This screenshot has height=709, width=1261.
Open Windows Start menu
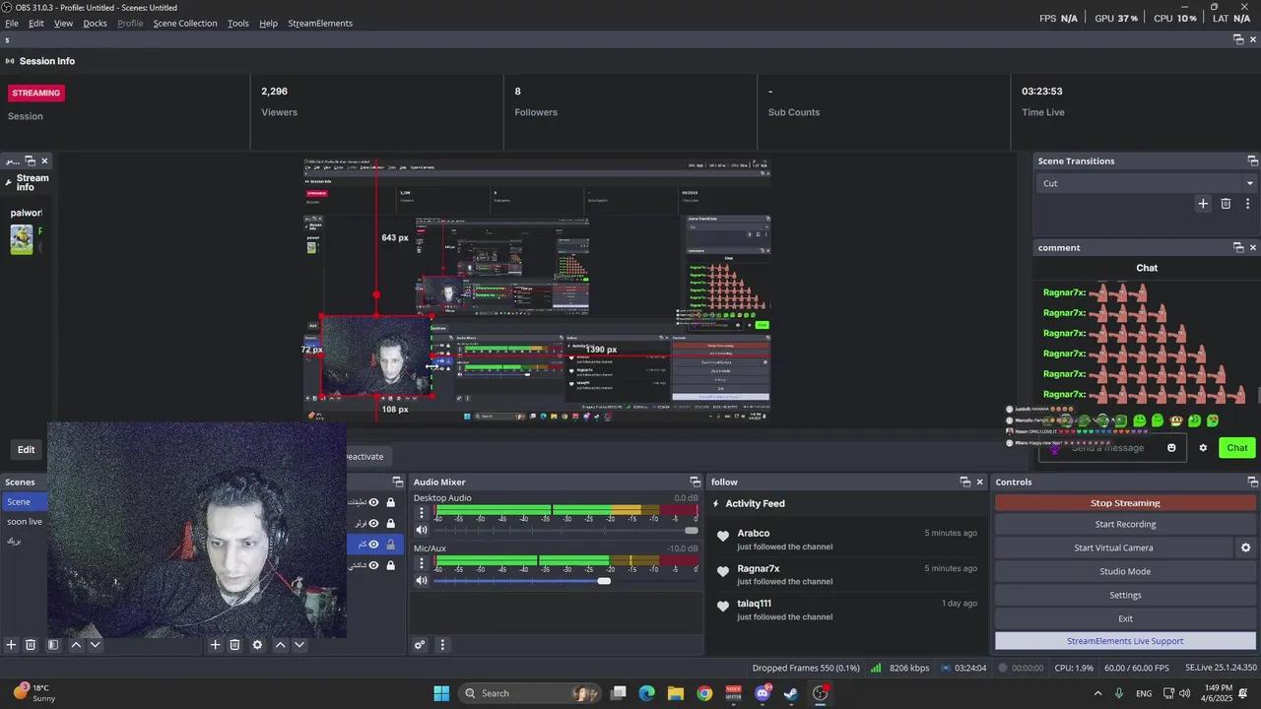pyautogui.click(x=441, y=693)
